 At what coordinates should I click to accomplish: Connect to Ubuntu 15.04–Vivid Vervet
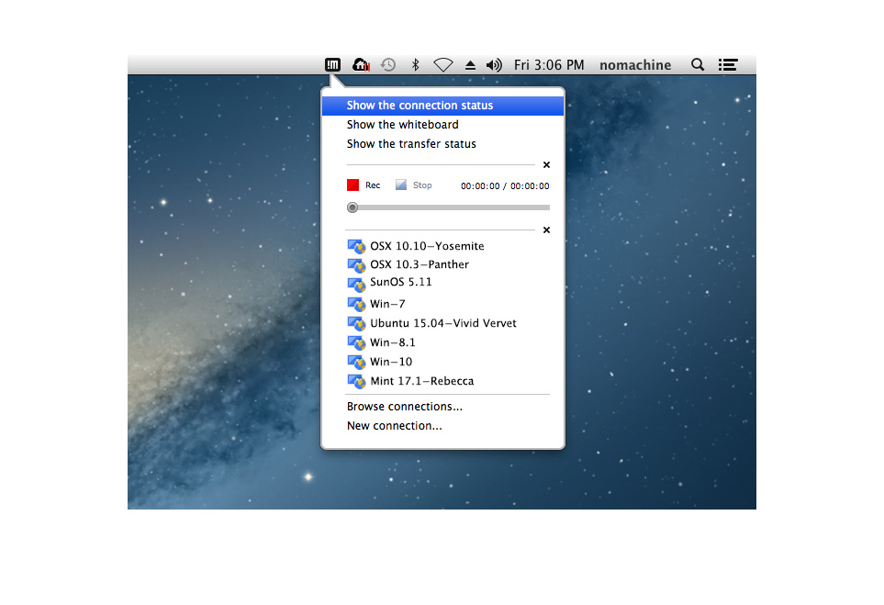[442, 323]
